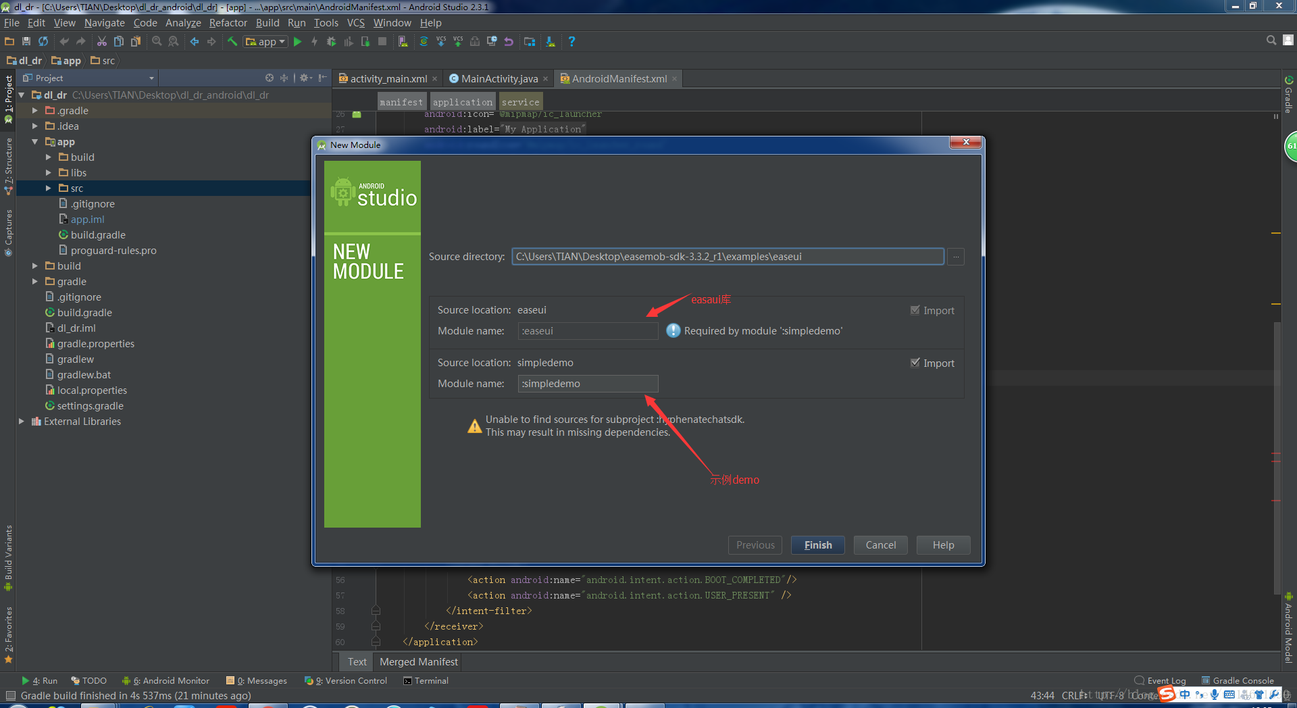Click the Find magnifier toolbar icon
The width and height of the screenshot is (1297, 708).
tap(157, 41)
